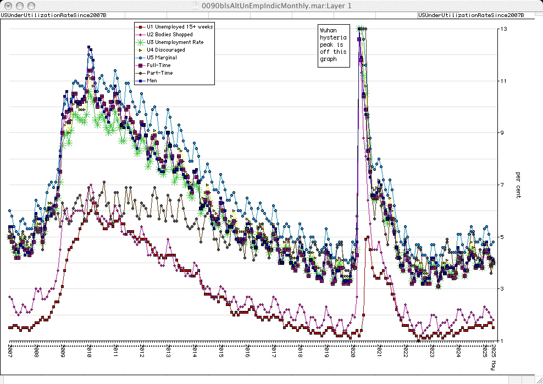Image resolution: width=543 pixels, height=384 pixels.
Task: Select the Wuhan hysteria annotation box
Action: click(334, 46)
